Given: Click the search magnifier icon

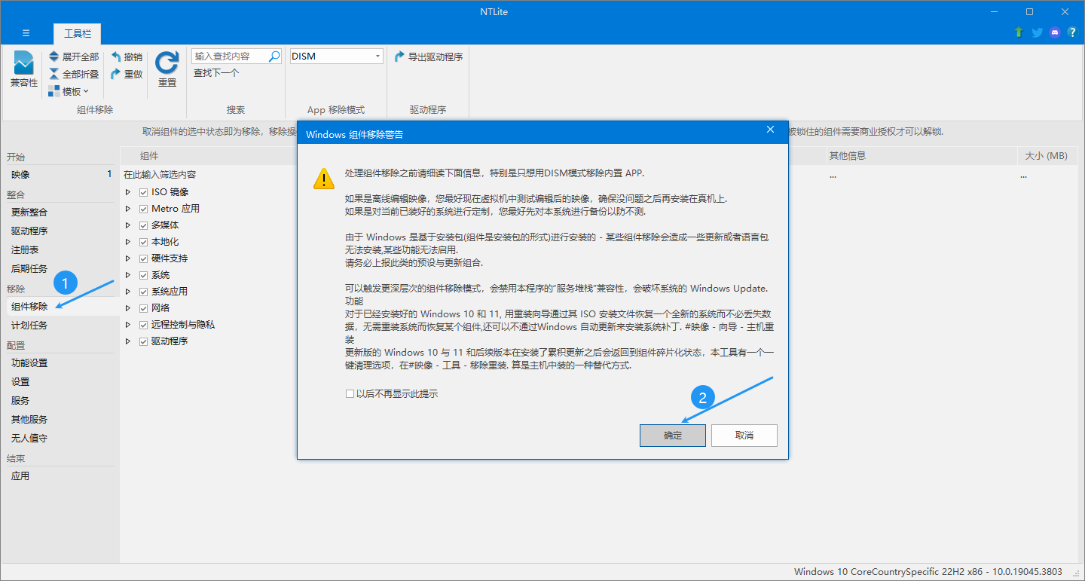Looking at the screenshot, I should tap(274, 56).
